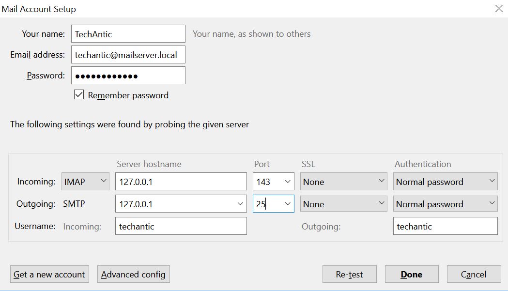508x291 pixels.
Task: Open the outgoing Authentication dropdown
Action: (445, 204)
